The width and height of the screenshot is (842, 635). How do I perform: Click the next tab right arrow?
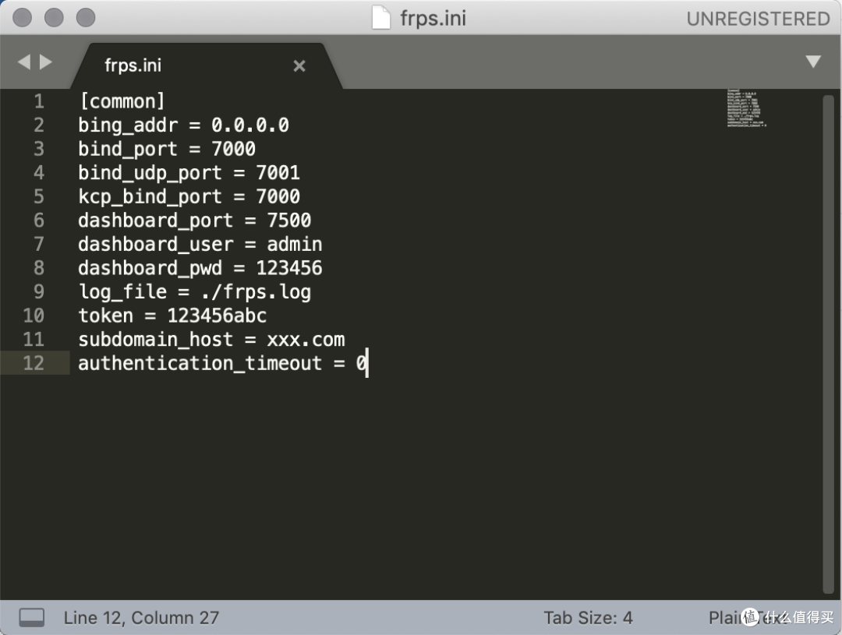coord(46,62)
